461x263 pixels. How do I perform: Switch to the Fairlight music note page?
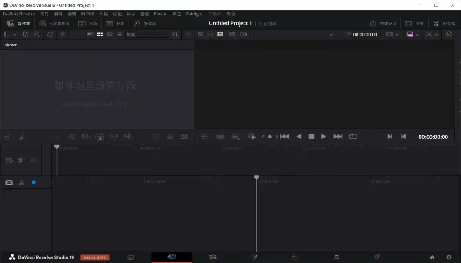point(336,257)
